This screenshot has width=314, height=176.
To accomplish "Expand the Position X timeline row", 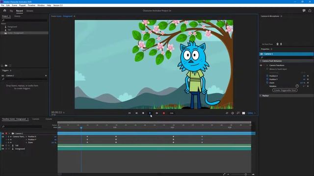I will [x=26, y=137].
